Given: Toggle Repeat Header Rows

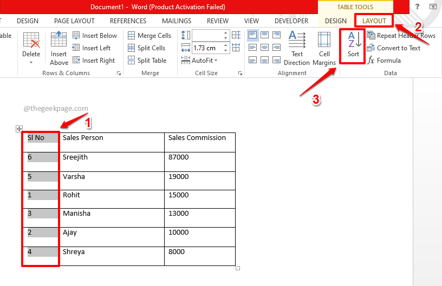Looking at the screenshot, I should tap(401, 36).
